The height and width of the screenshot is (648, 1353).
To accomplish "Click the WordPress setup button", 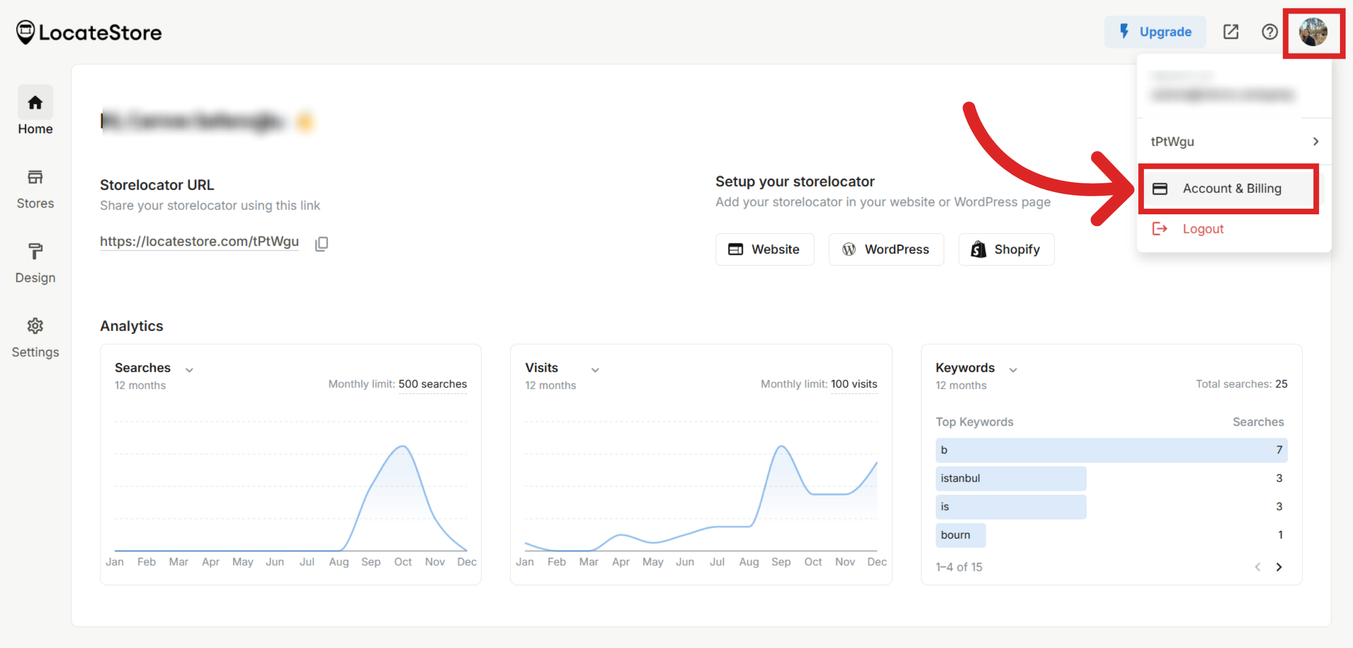I will [886, 249].
